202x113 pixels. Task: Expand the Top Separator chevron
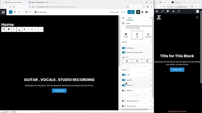(151, 106)
